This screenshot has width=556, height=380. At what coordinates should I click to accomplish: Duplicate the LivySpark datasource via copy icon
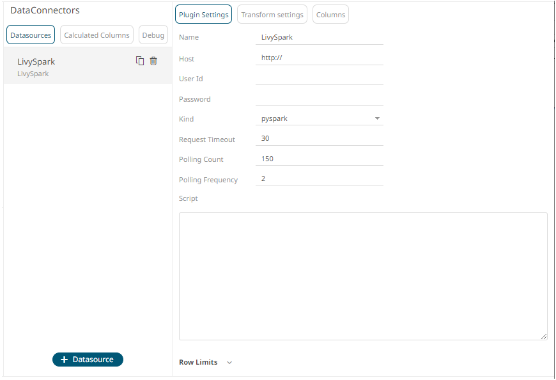click(140, 61)
